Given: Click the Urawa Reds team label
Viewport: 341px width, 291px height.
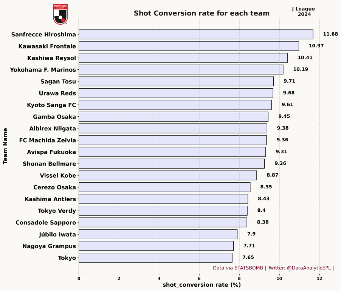Looking at the screenshot, I should tap(57, 93).
